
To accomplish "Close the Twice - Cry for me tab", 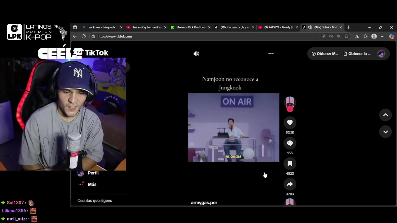I will (165, 27).
